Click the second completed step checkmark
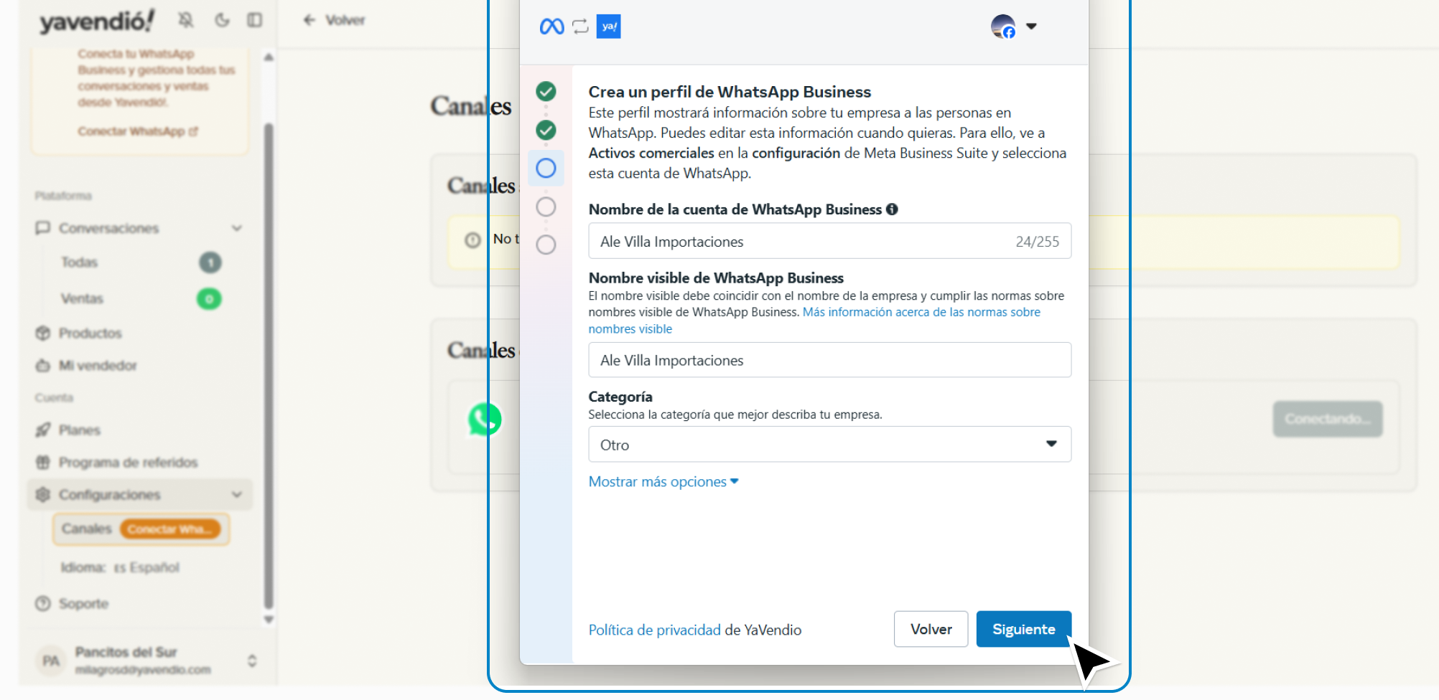 pos(546,130)
